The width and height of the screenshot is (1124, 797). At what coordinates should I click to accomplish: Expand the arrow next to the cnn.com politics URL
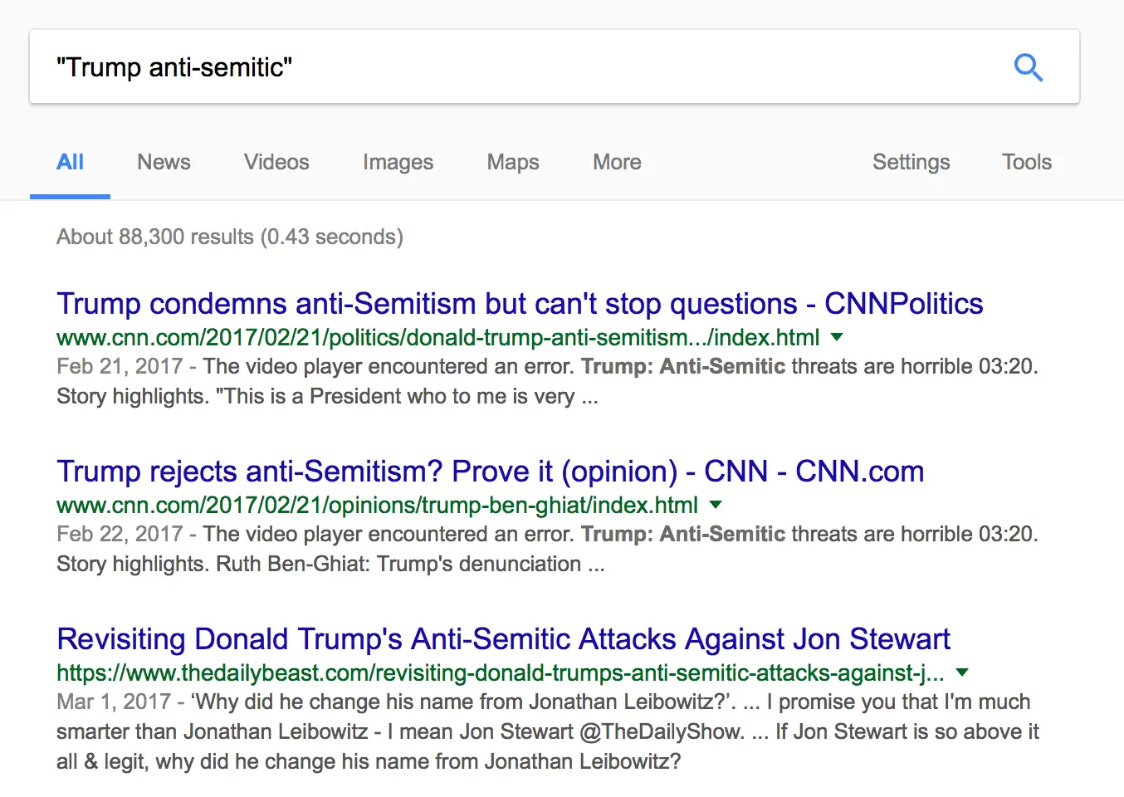click(837, 337)
